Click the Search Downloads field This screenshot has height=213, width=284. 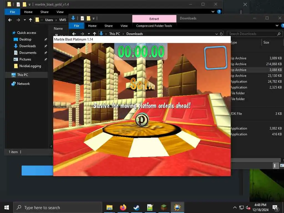pyautogui.click(x=255, y=34)
